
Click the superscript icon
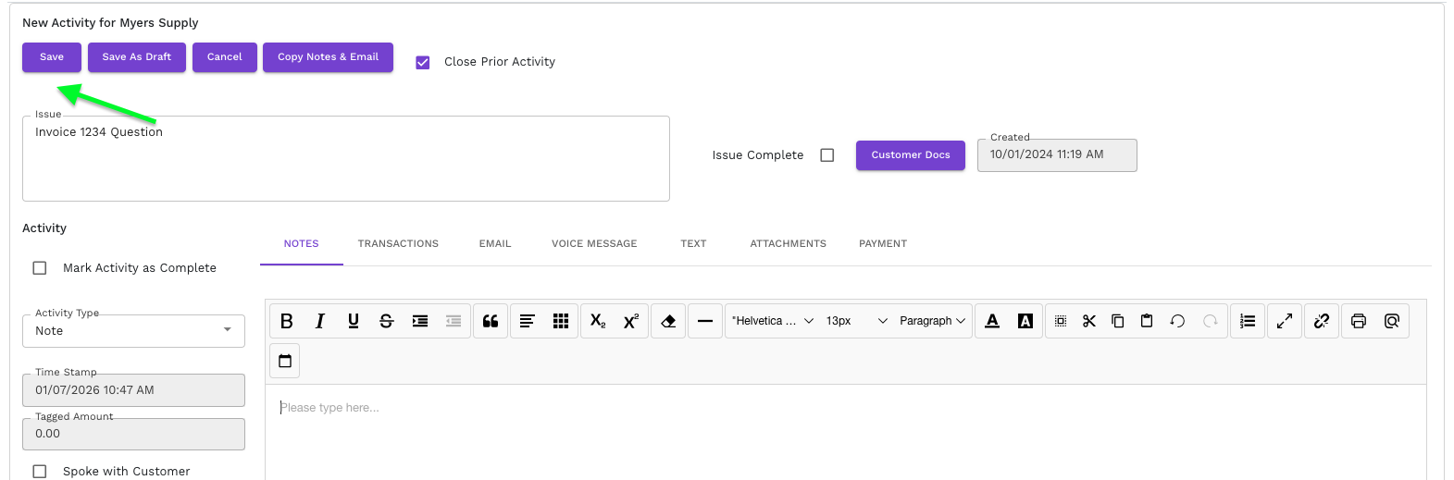coord(631,321)
